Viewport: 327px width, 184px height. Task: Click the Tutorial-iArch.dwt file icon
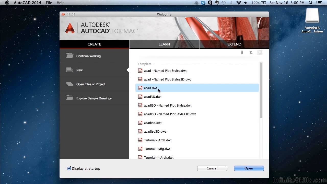[x=140, y=140]
